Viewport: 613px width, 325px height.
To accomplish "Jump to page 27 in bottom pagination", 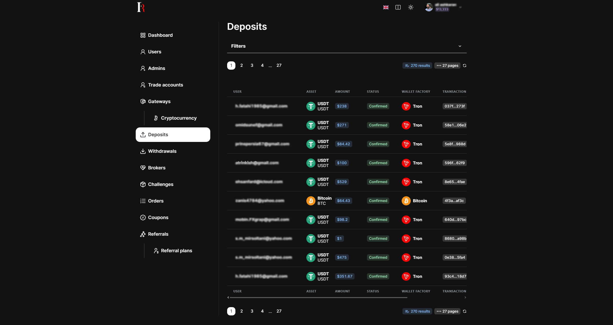I will 279,311.
